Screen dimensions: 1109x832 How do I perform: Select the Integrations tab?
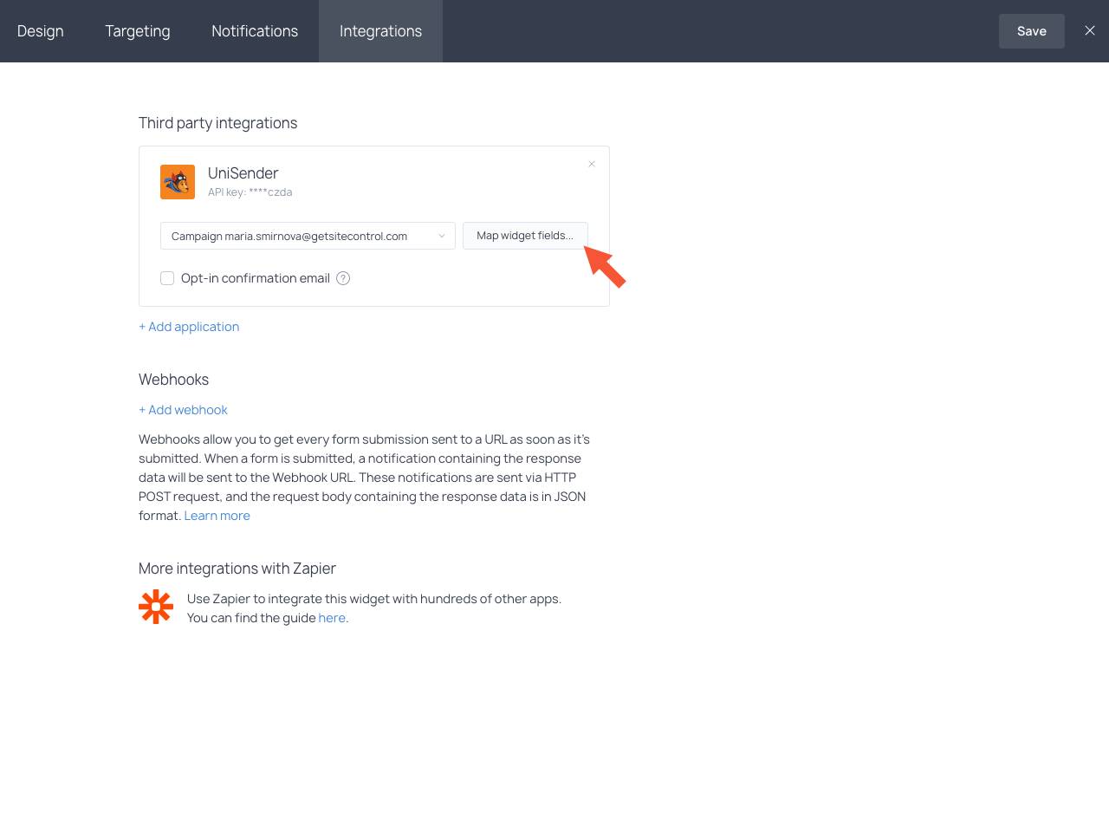coord(380,31)
